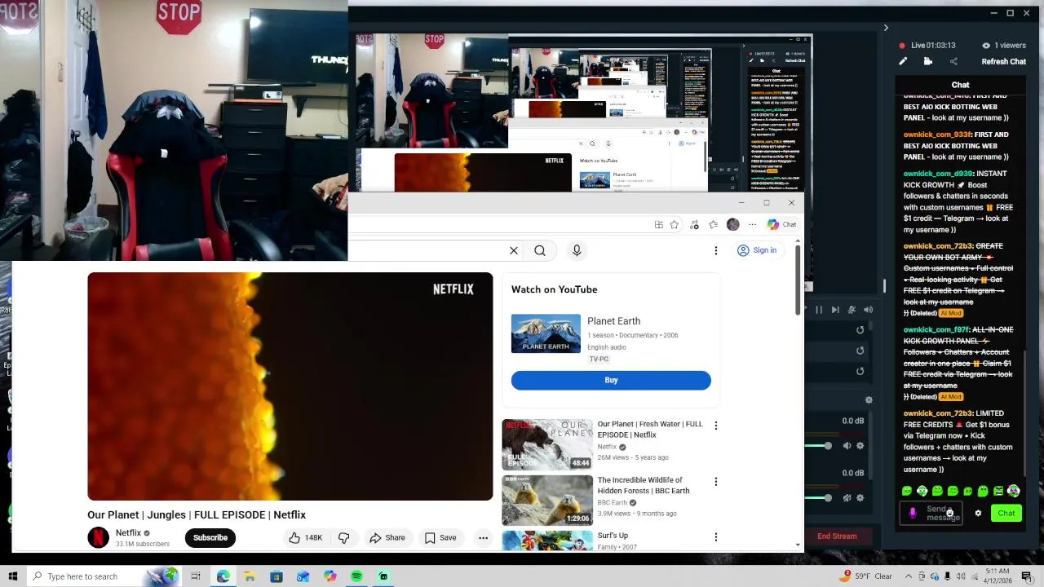
Task: Dislike the video thumbs down button
Action: (344, 537)
